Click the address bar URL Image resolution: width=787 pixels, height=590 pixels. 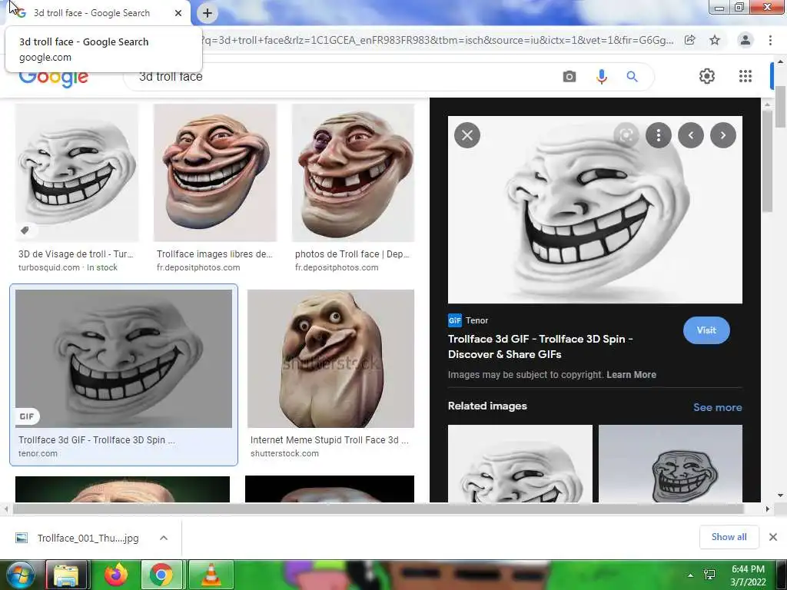click(437, 40)
